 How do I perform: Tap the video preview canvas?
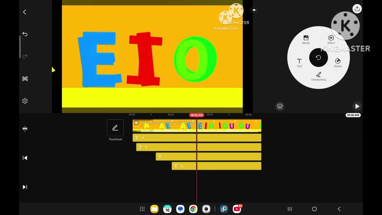[x=152, y=56]
